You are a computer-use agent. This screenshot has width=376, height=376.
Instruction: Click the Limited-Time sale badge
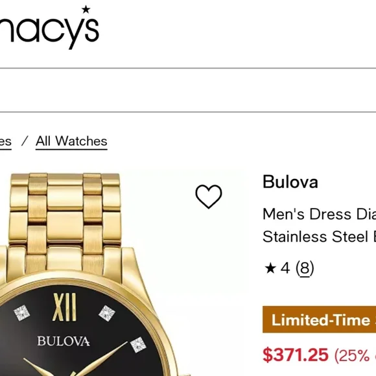pos(319,320)
